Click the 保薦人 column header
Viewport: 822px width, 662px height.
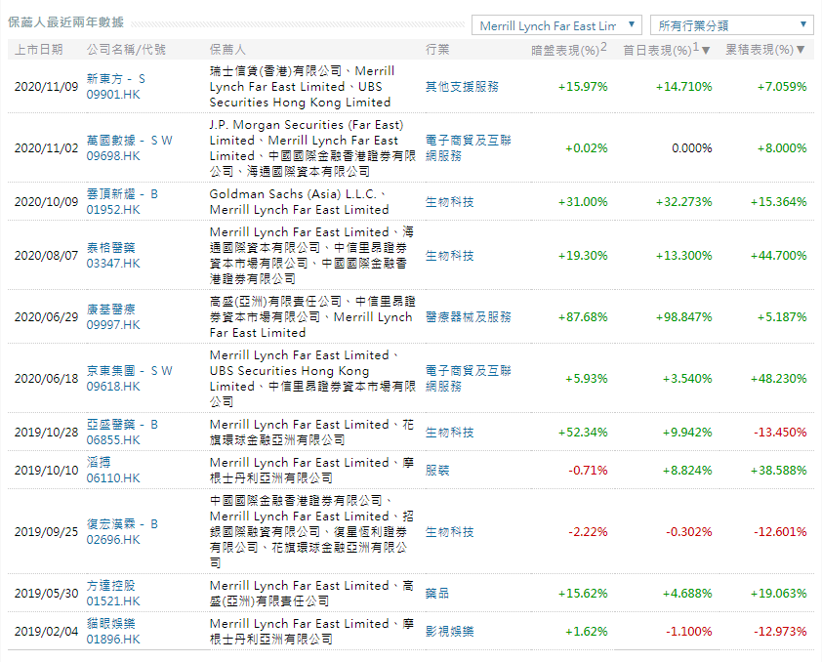(x=227, y=49)
